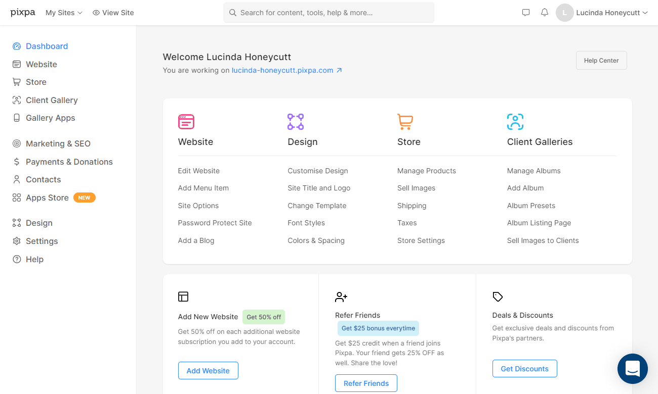Click the Password Protect Site link

pyautogui.click(x=215, y=223)
